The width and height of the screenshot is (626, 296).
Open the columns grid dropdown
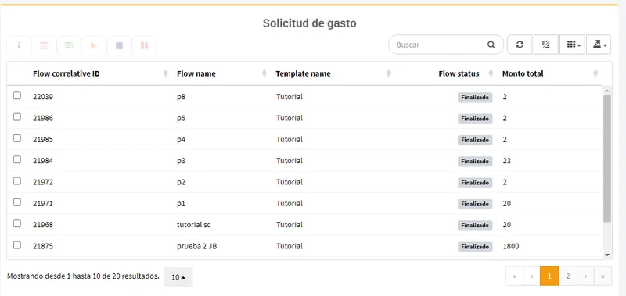573,45
